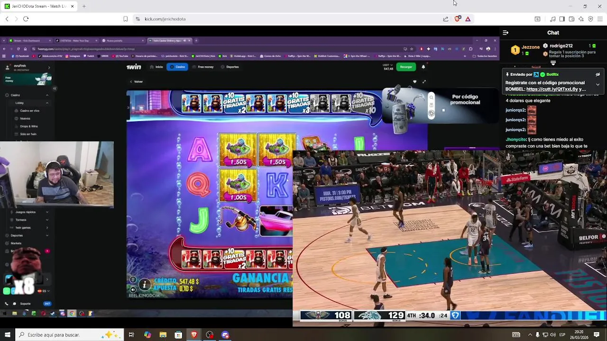
Task: Click Jhonycito's chat username
Action: pyautogui.click(x=516, y=140)
